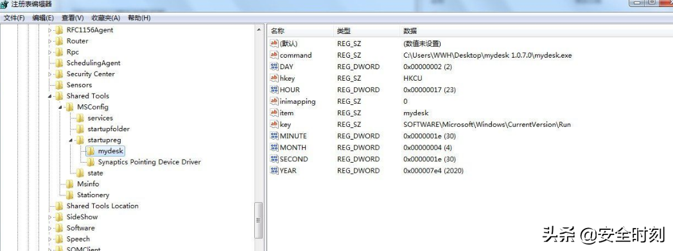
Task: Click the DWORD icon beside DAY
Action: (x=274, y=67)
